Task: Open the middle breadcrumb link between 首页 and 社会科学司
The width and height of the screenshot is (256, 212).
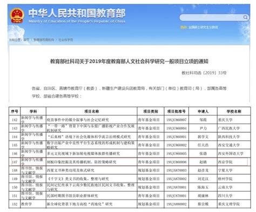Action: (44, 40)
